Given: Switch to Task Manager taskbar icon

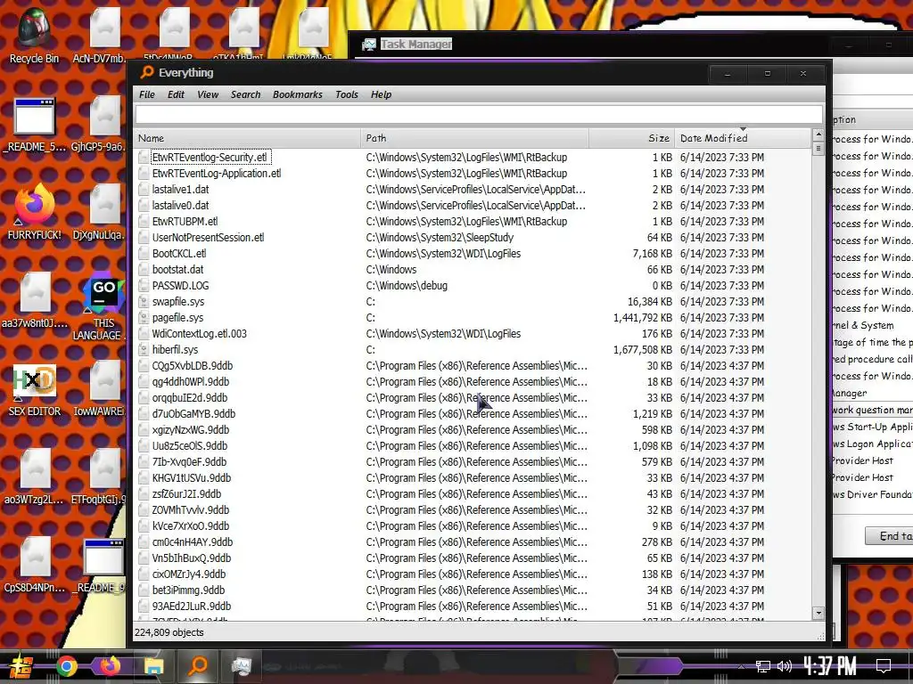Looking at the screenshot, I should 241,666.
